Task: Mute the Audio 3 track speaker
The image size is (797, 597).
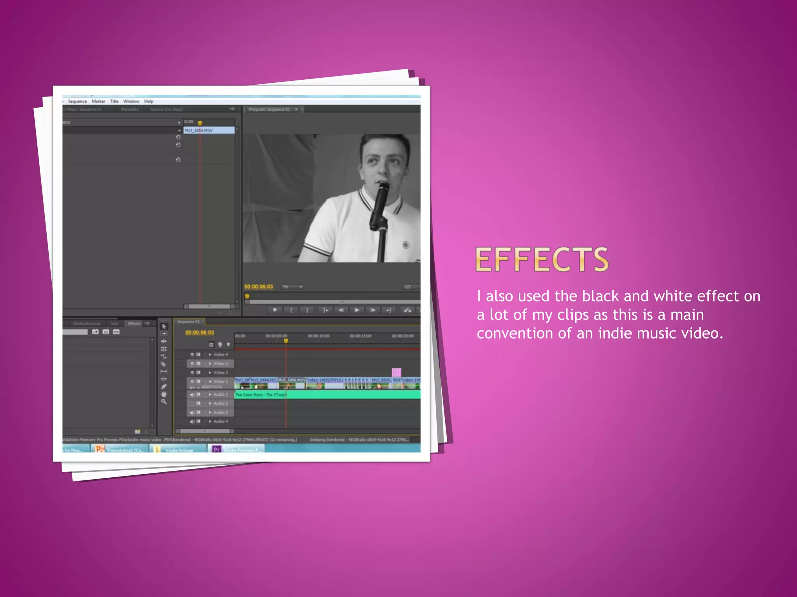Action: click(192, 412)
